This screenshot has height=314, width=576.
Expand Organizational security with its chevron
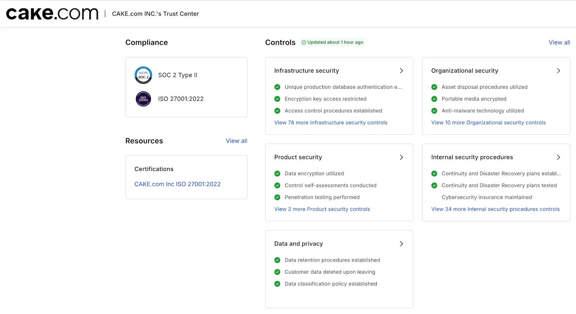point(558,71)
